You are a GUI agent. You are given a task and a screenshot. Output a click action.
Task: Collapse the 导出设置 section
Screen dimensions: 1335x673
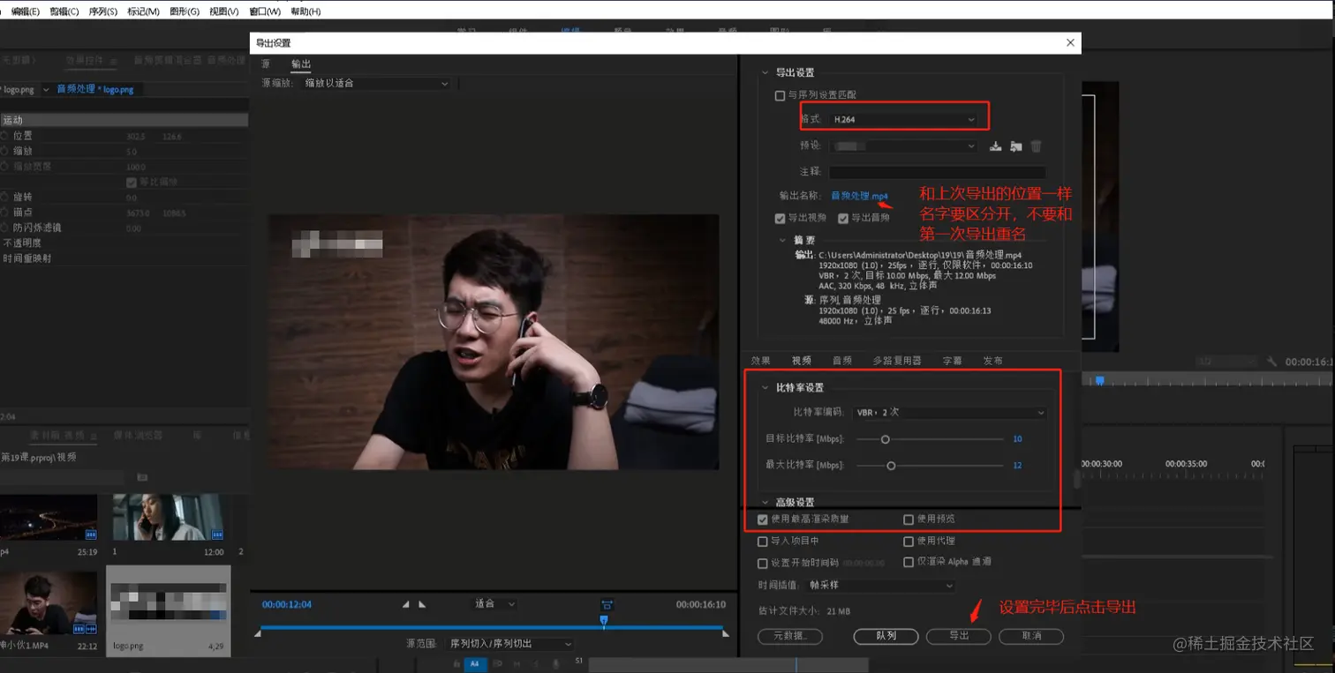click(x=766, y=72)
